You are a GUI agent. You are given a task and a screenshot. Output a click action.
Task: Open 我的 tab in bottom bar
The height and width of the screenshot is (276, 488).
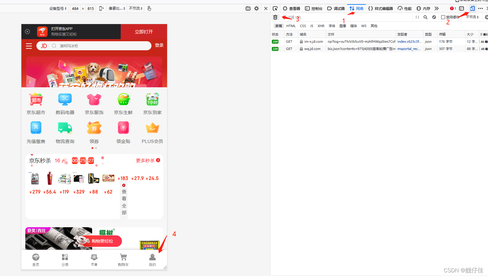tap(152, 260)
